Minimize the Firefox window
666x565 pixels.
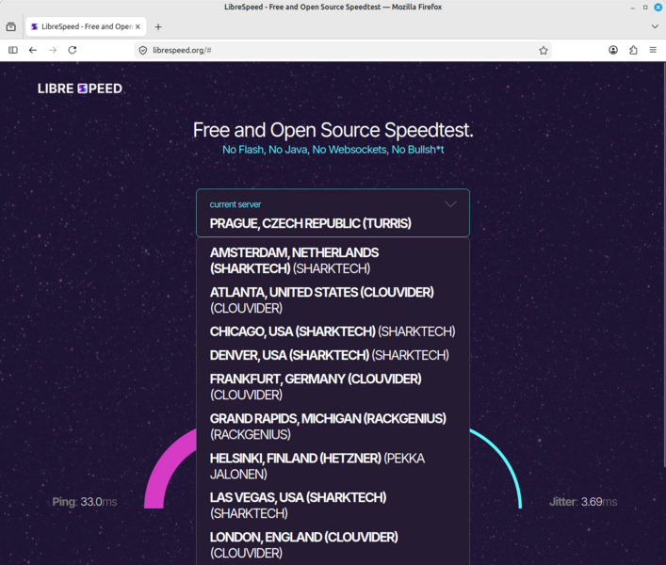pos(632,8)
